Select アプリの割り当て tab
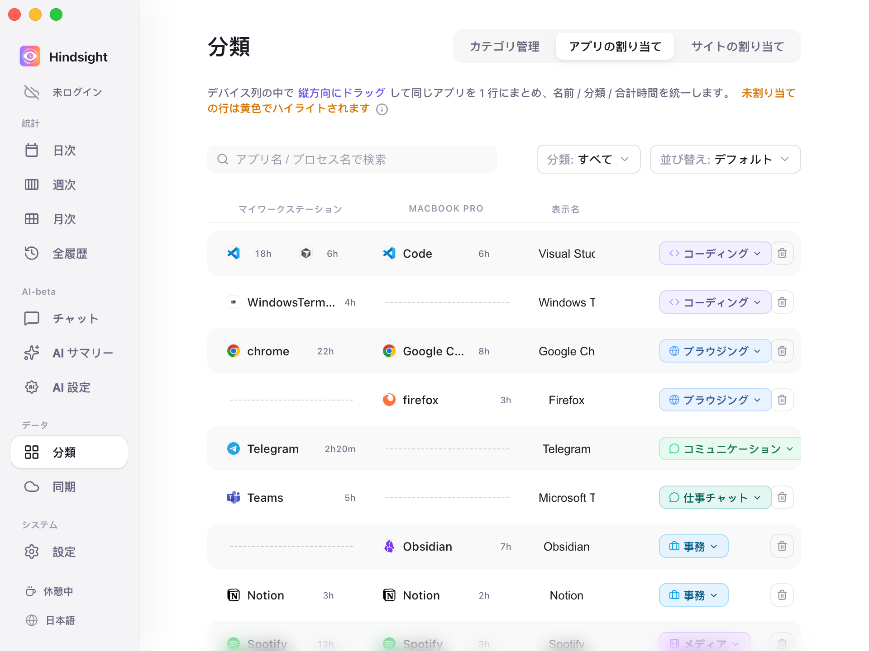The height and width of the screenshot is (651, 869). pos(615,46)
